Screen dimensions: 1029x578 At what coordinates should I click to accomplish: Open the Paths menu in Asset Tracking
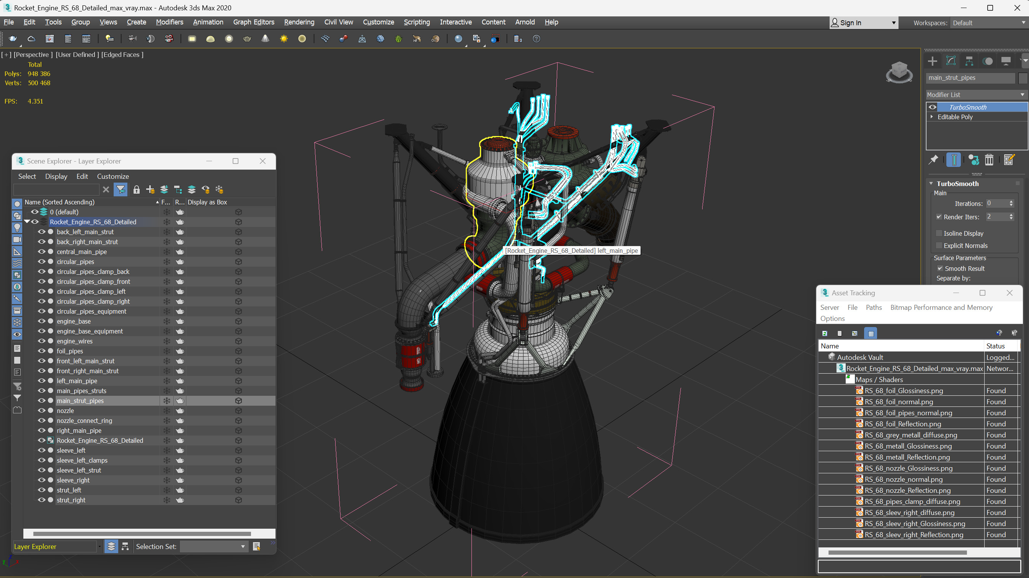click(x=874, y=308)
